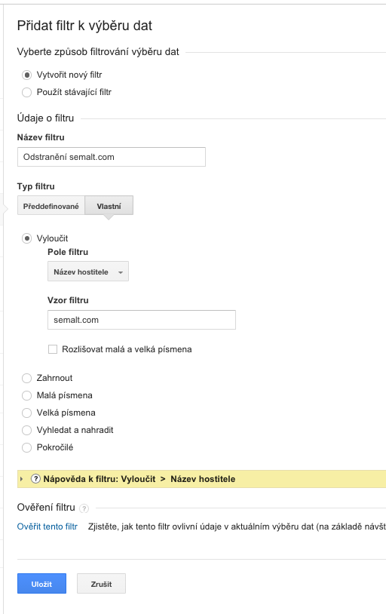Click the question mark icon beside Ověření filtru

tap(84, 508)
